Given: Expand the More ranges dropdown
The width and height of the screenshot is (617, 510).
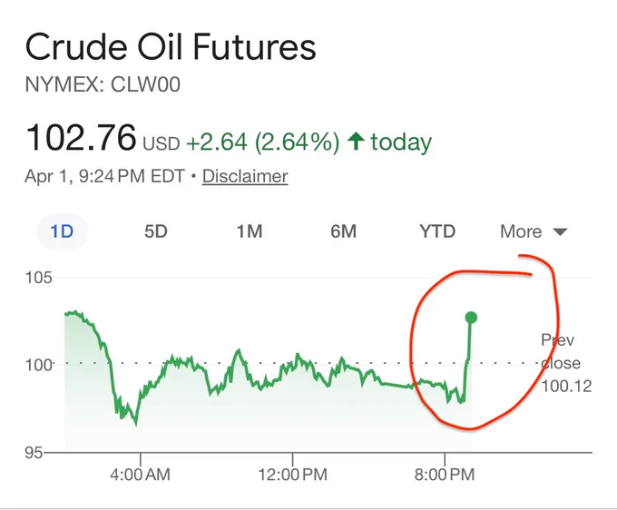Looking at the screenshot, I should [x=534, y=231].
